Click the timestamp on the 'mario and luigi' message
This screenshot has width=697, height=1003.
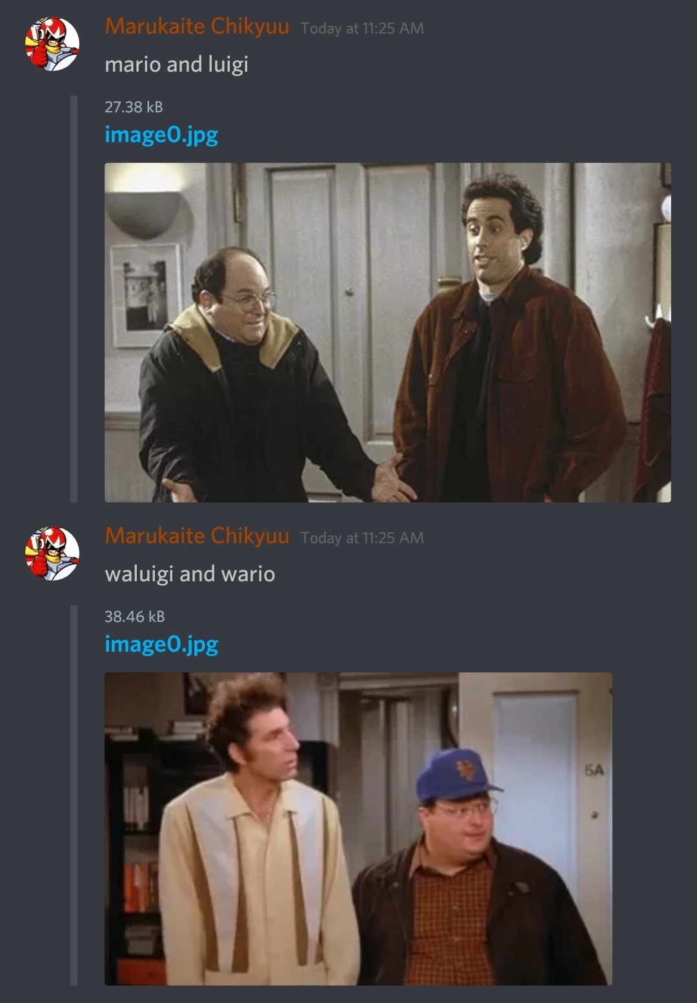click(x=362, y=28)
